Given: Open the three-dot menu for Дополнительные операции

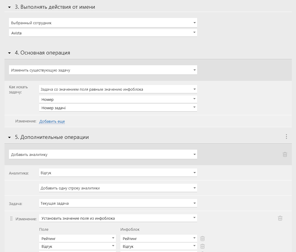Looking at the screenshot, I should 286,136.
